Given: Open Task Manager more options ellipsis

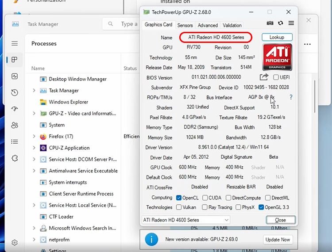Looking at the screenshot, I should click(307, 44).
